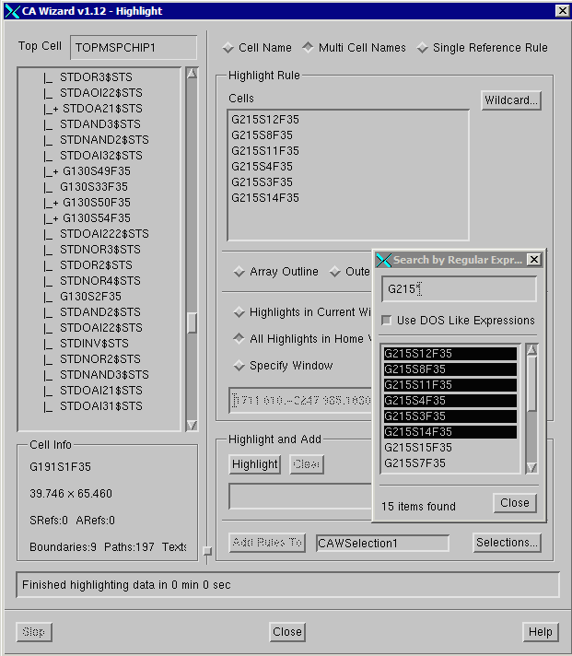Expand the STDOA21$STS tree node
The height and width of the screenshot is (656, 572).
click(x=55, y=110)
